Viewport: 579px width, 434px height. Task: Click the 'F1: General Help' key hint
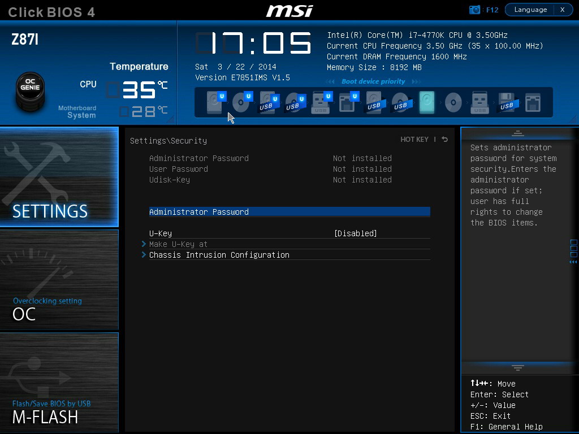point(506,427)
